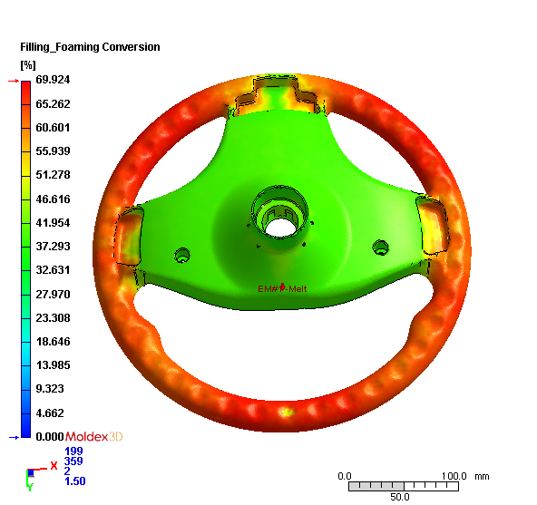Pick the dark blue band at color bar bottom
This screenshot has width=537, height=505.
pyautogui.click(x=26, y=426)
